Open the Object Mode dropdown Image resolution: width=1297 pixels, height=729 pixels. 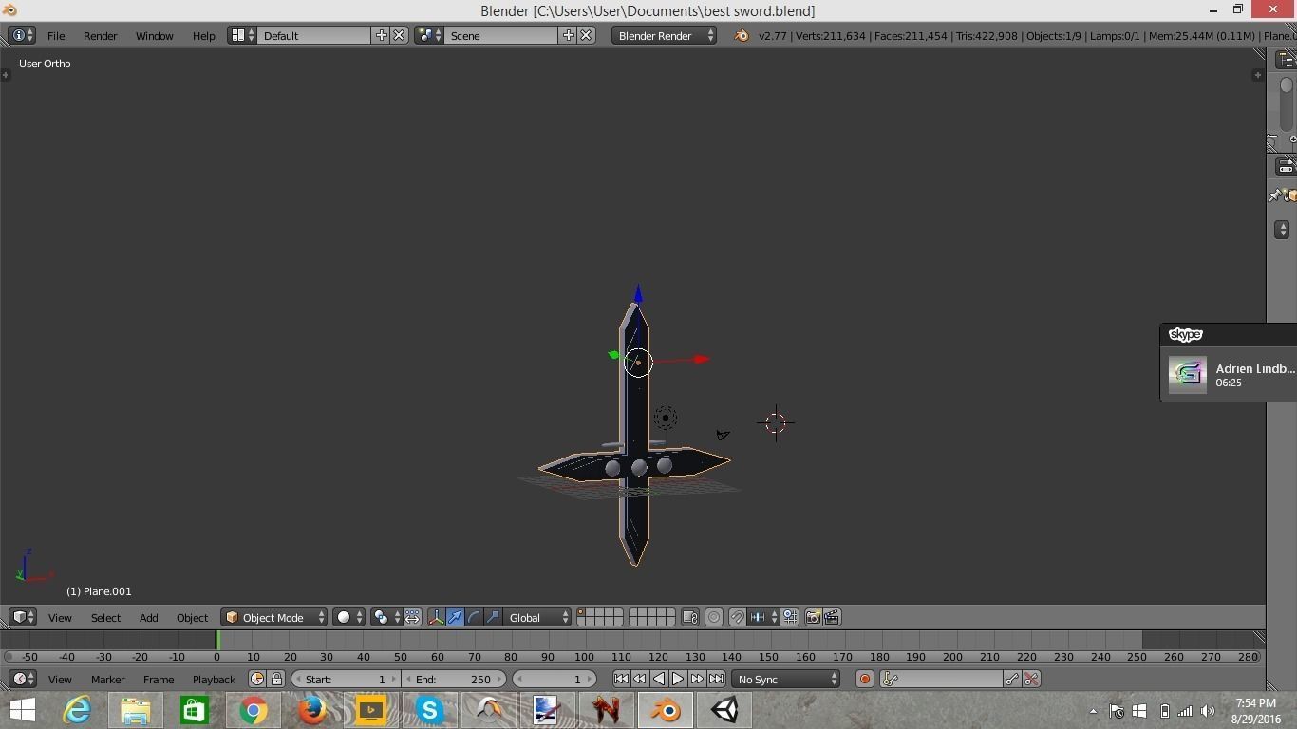274,617
